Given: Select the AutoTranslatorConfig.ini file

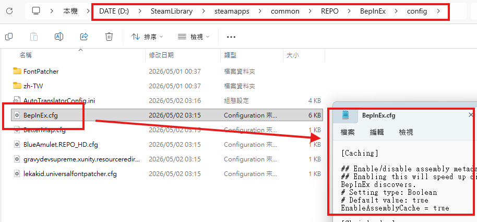Looking at the screenshot, I should point(59,100).
